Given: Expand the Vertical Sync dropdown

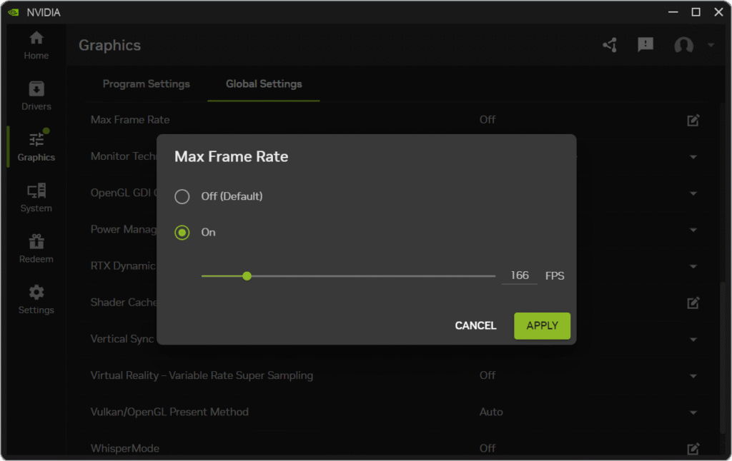Looking at the screenshot, I should 693,340.
